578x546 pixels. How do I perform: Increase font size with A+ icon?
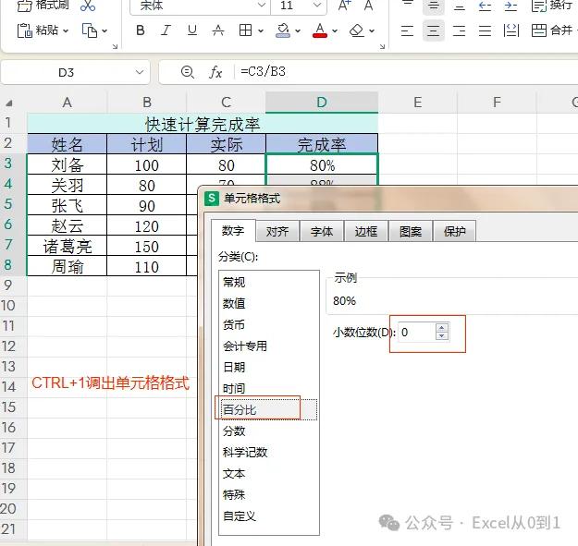click(345, 6)
